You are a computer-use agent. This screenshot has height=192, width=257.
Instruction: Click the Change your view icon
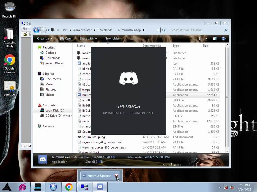(x=200, y=38)
